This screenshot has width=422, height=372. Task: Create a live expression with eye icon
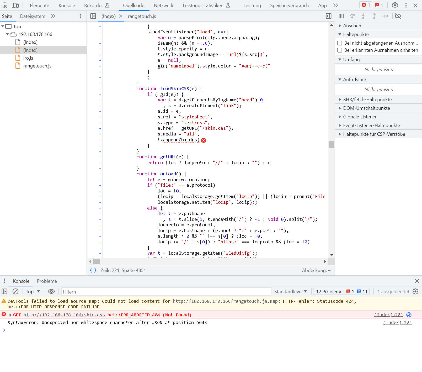pyautogui.click(x=51, y=291)
